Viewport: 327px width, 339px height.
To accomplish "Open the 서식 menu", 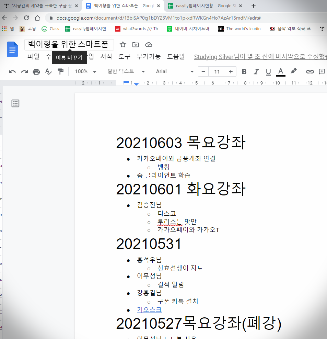I will click(106, 56).
